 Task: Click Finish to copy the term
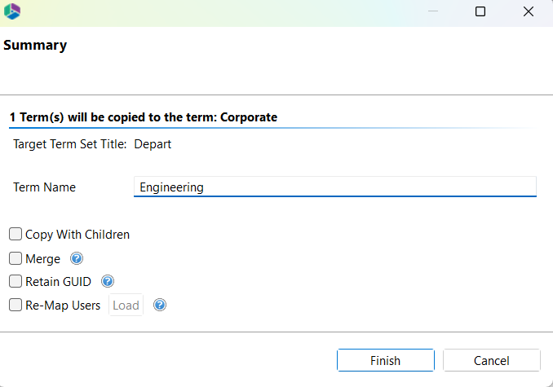(385, 360)
